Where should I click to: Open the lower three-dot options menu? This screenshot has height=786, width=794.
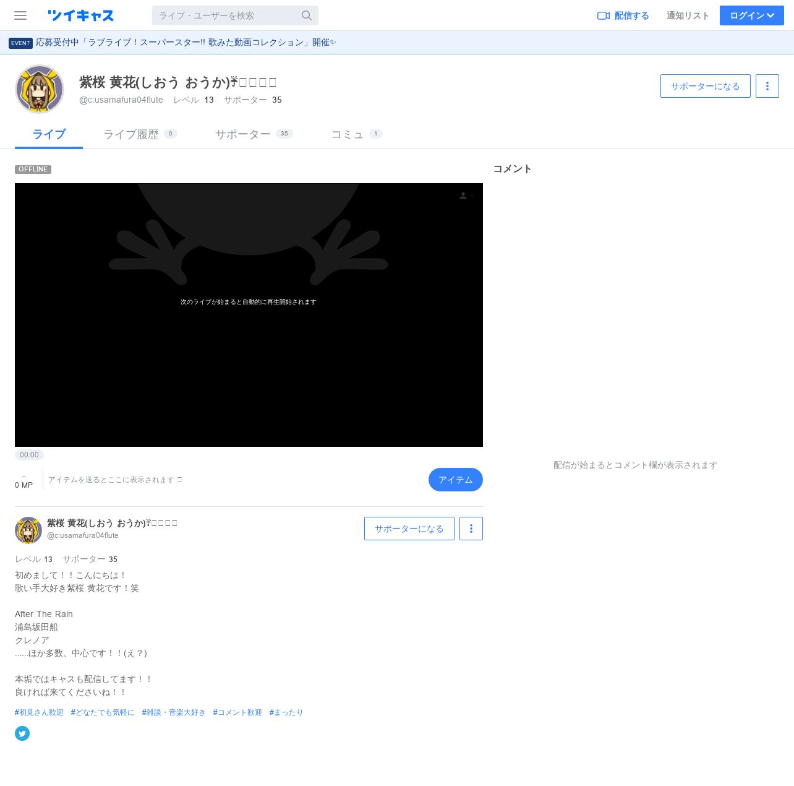point(471,529)
